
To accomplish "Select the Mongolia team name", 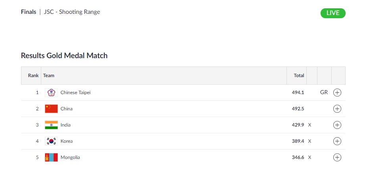I will tap(70, 157).
